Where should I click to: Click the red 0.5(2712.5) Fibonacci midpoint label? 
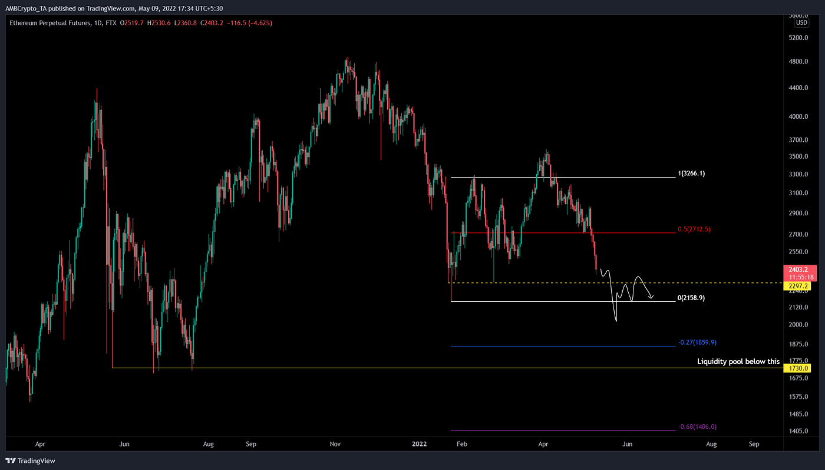[694, 230]
